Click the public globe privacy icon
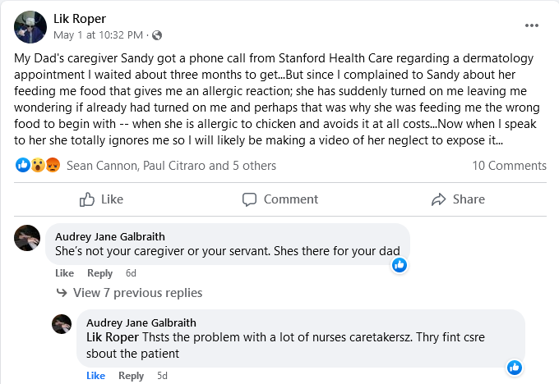 [x=157, y=35]
